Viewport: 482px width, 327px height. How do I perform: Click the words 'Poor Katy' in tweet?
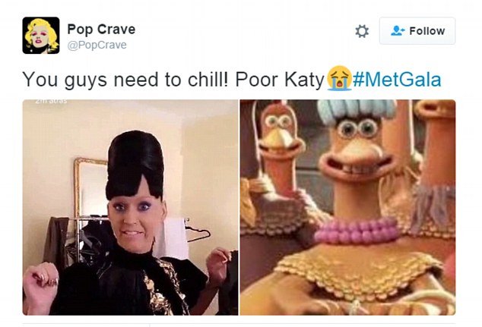click(280, 80)
